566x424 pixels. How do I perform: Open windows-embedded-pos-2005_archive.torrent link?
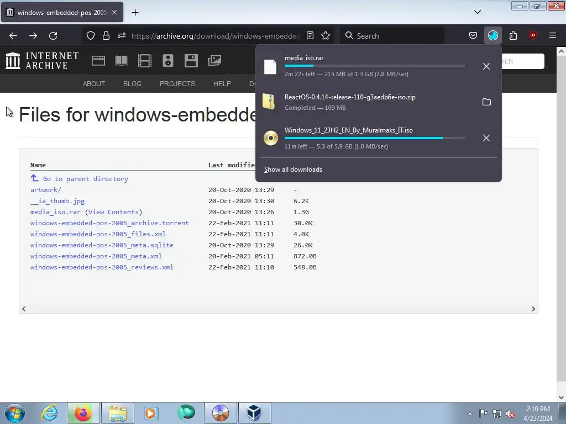[109, 223]
